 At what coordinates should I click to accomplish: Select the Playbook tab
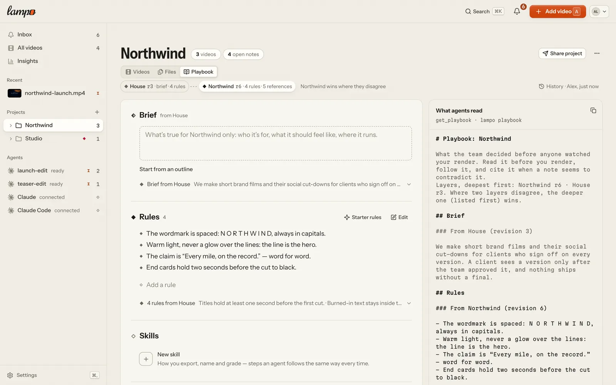click(199, 72)
